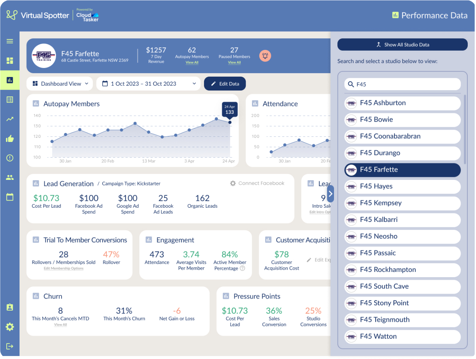The image size is (476, 359).
Task: Click the studio search input field
Action: pyautogui.click(x=402, y=84)
